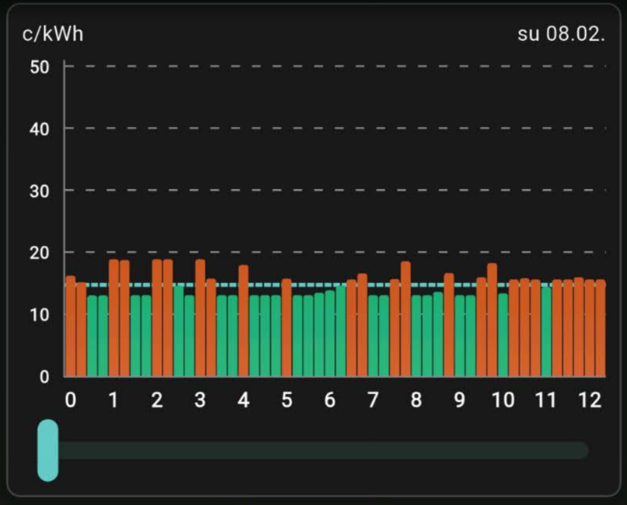Image resolution: width=627 pixels, height=505 pixels.
Task: Click the tallest orange bar near hour 8
Action: (405, 319)
